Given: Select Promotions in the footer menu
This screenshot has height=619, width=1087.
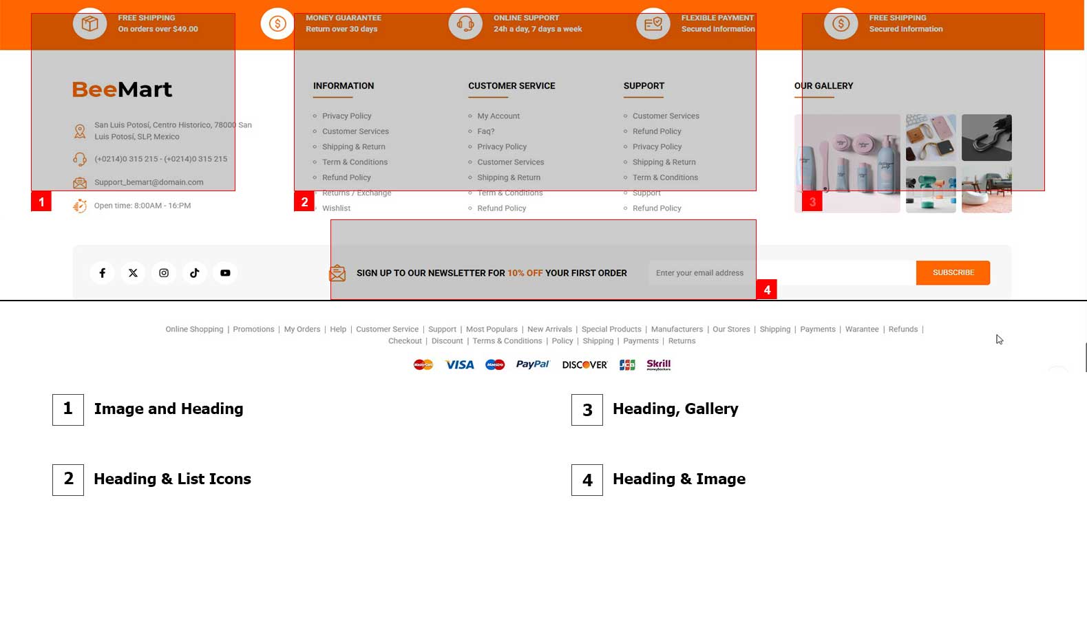Looking at the screenshot, I should [x=253, y=329].
